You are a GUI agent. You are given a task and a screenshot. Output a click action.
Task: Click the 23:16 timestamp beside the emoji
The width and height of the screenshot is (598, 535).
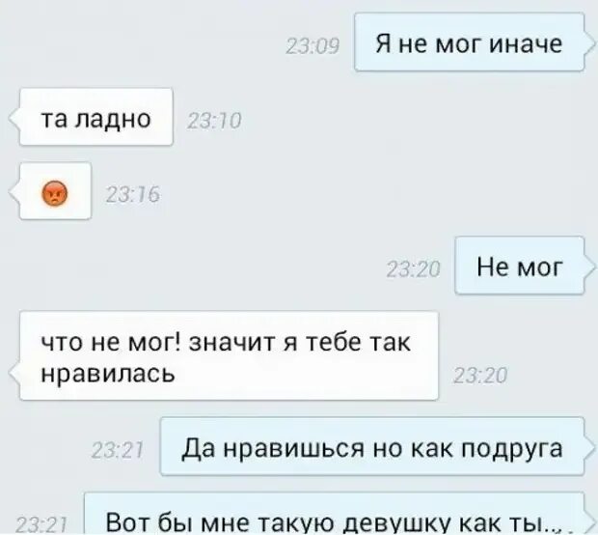(132, 195)
